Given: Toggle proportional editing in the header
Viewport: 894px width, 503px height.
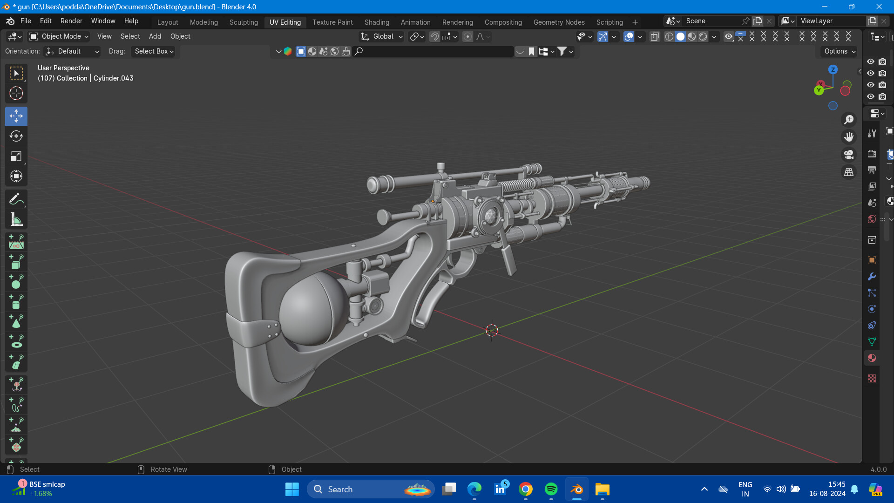Looking at the screenshot, I should pyautogui.click(x=467, y=36).
